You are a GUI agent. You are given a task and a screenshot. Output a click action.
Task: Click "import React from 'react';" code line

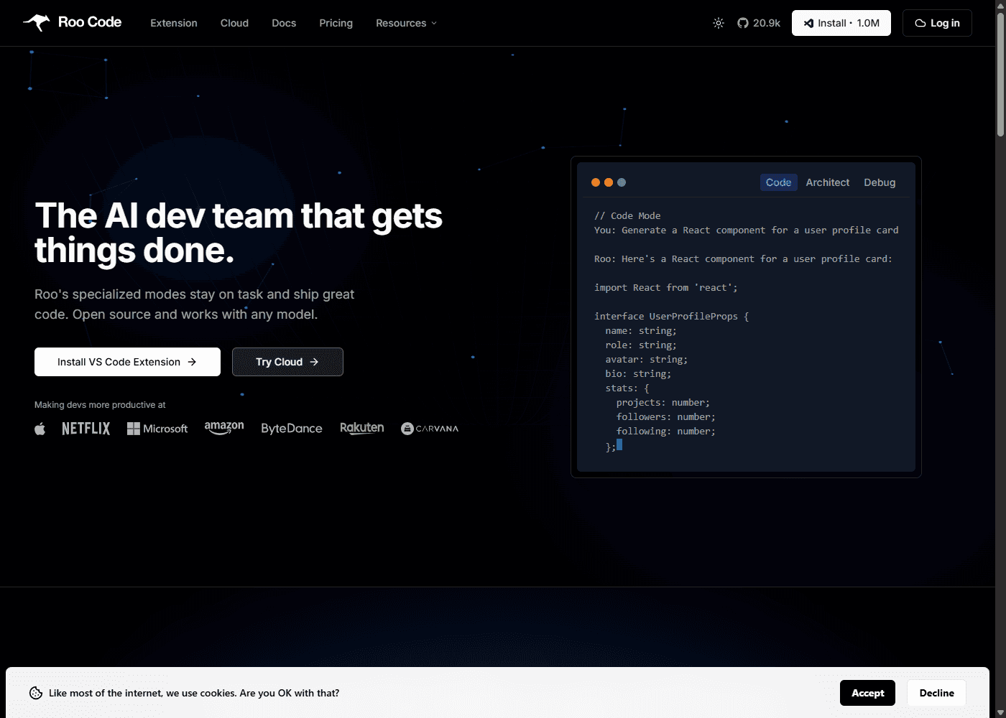coord(665,287)
